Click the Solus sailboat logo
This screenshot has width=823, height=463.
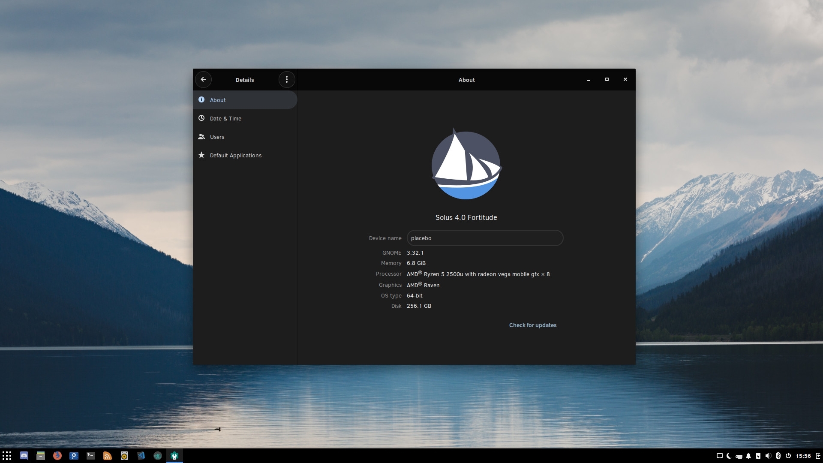click(x=466, y=164)
